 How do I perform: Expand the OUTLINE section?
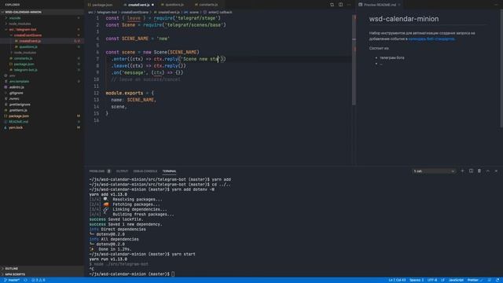click(42, 269)
